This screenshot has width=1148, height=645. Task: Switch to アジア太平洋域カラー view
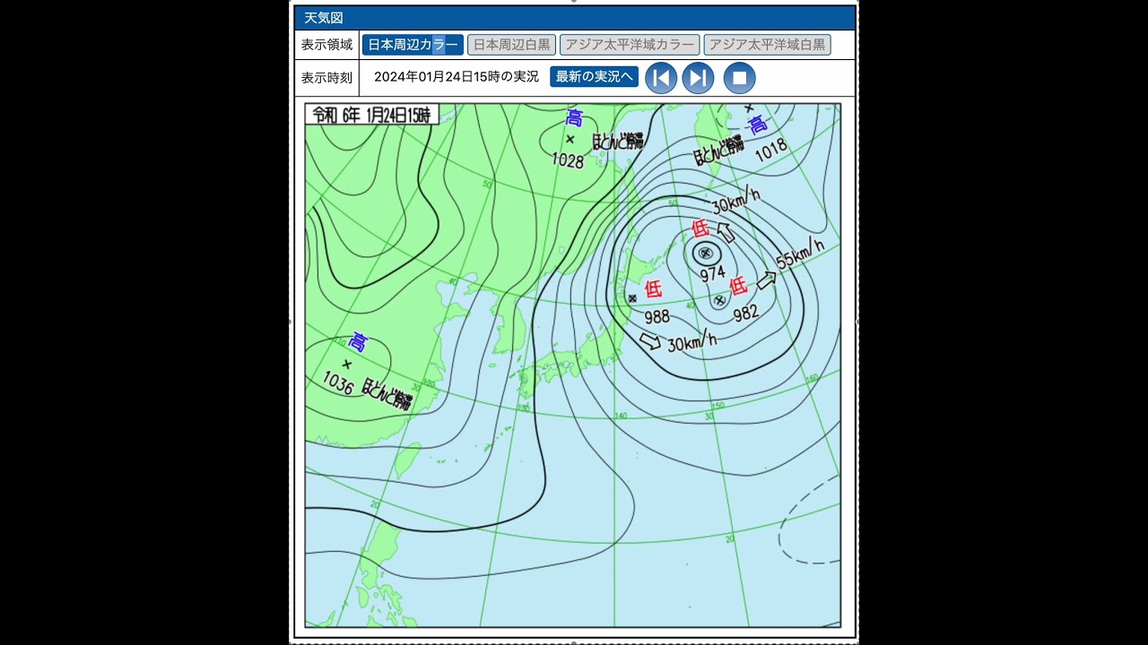pyautogui.click(x=630, y=45)
